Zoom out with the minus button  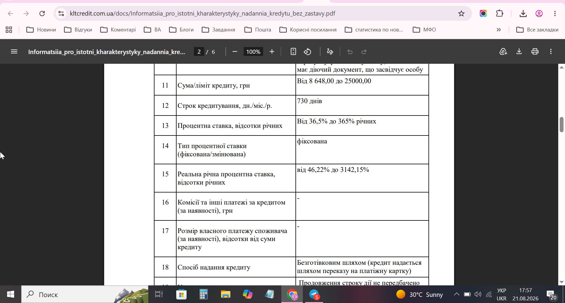[x=235, y=52]
